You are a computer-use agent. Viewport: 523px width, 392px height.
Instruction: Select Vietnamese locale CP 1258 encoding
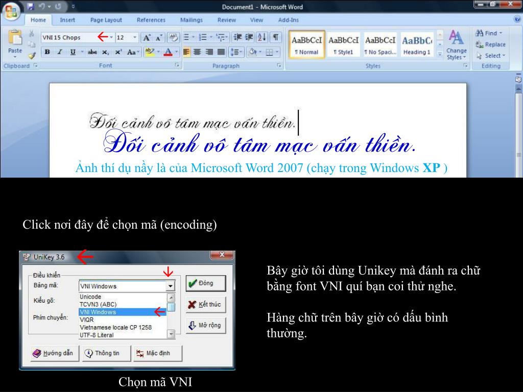[x=123, y=327]
